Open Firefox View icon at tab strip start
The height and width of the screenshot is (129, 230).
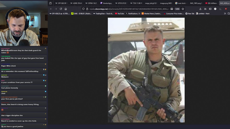coord(50,3)
